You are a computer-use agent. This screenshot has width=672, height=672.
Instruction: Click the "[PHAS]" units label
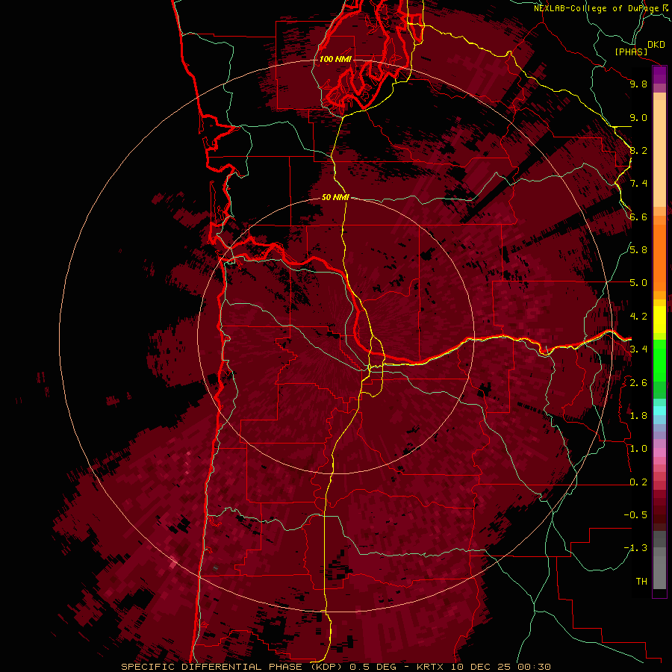coord(631,52)
